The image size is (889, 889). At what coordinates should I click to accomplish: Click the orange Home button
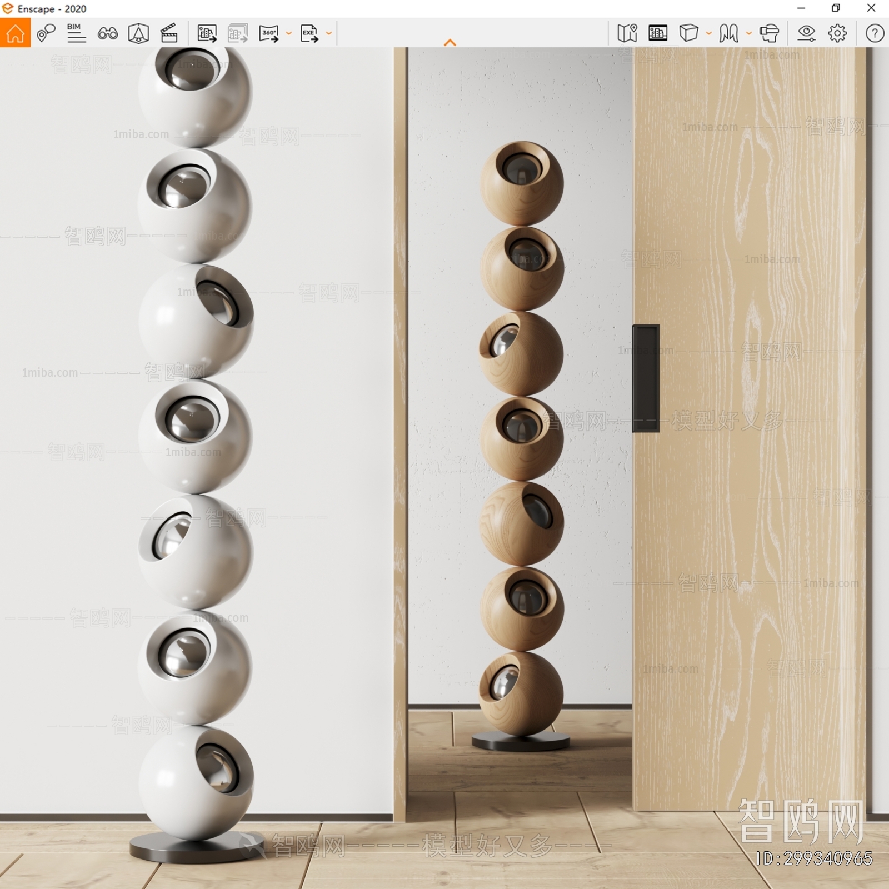(x=15, y=33)
